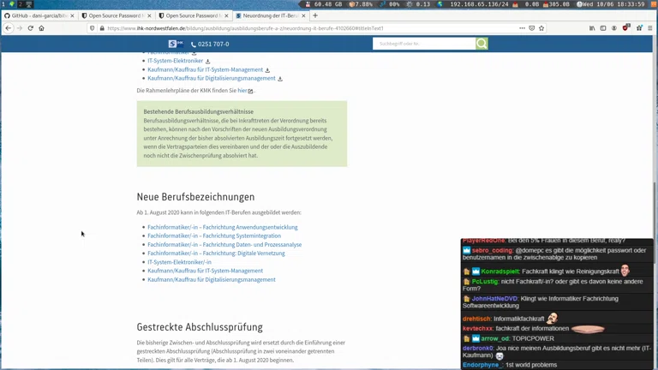Reload the current page
Viewport: 658px width, 370px height.
click(x=30, y=28)
